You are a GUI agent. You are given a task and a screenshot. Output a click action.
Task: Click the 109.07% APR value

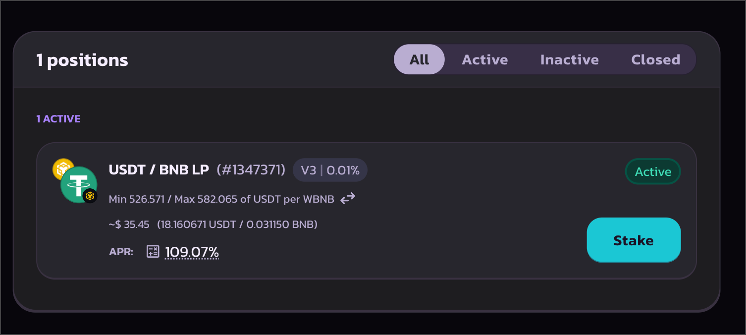pos(192,252)
